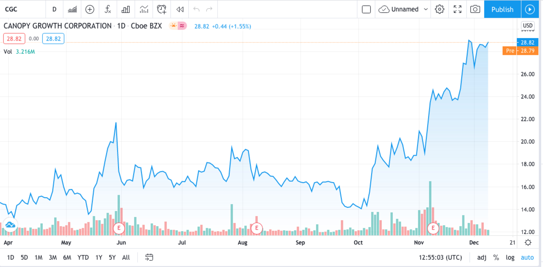Open the indicators fx menu
The width and height of the screenshot is (543, 267).
(108, 9)
